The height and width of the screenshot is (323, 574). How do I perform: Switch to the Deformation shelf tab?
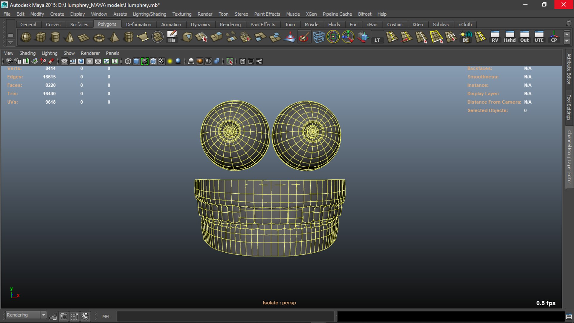[x=138, y=25]
